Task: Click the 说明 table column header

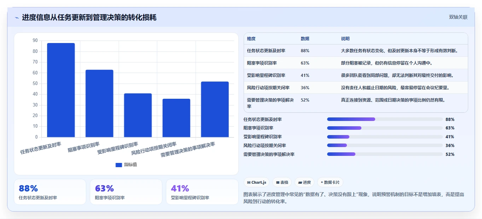Action: click(x=345, y=39)
